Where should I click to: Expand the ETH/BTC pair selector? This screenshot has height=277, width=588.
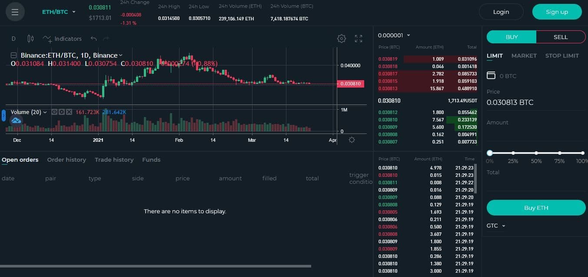tap(59, 12)
